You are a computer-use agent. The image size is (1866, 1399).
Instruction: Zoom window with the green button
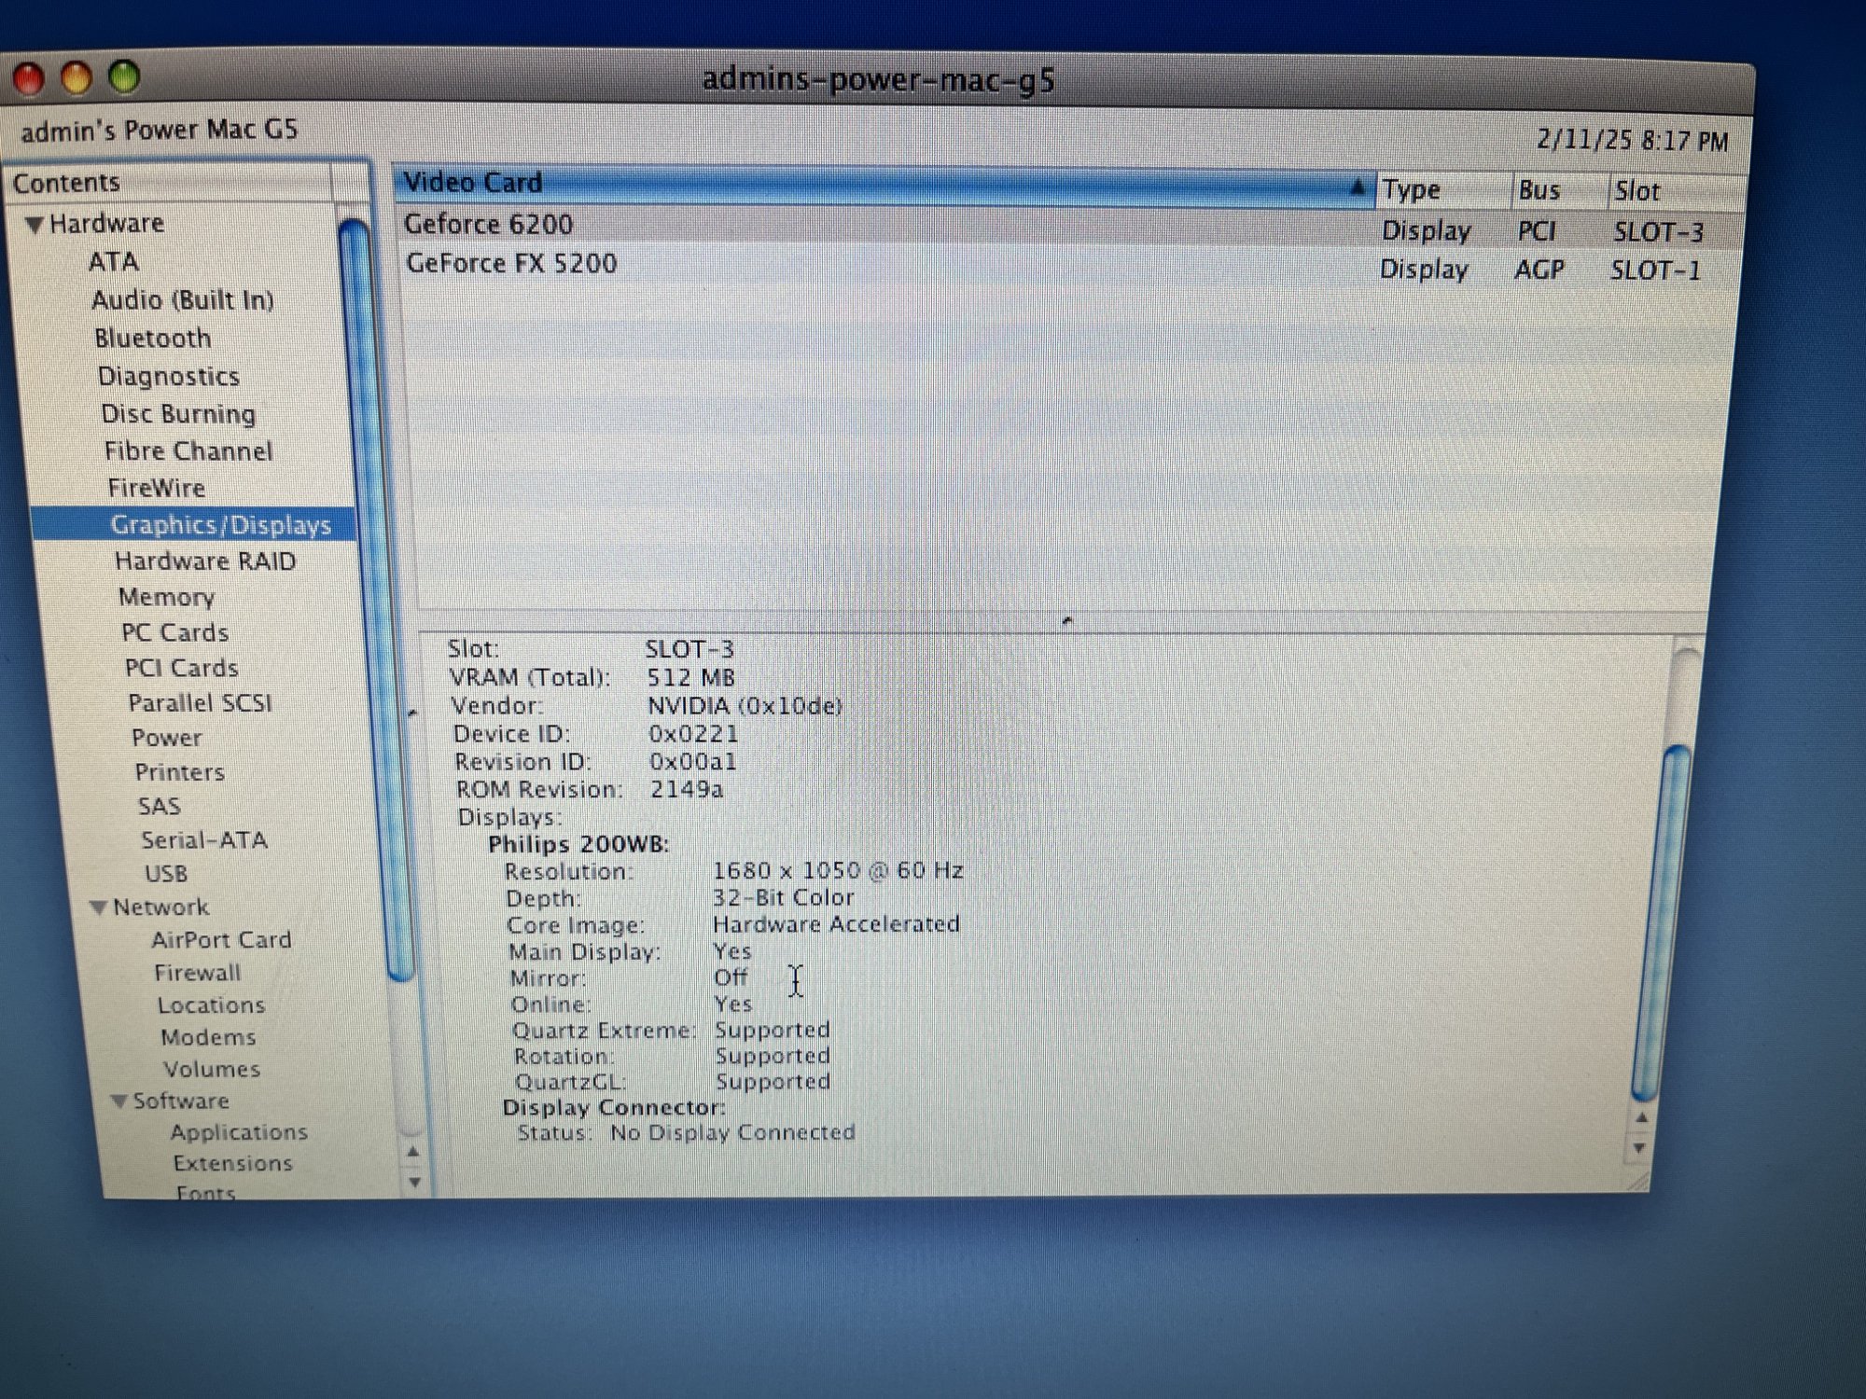click(x=124, y=77)
